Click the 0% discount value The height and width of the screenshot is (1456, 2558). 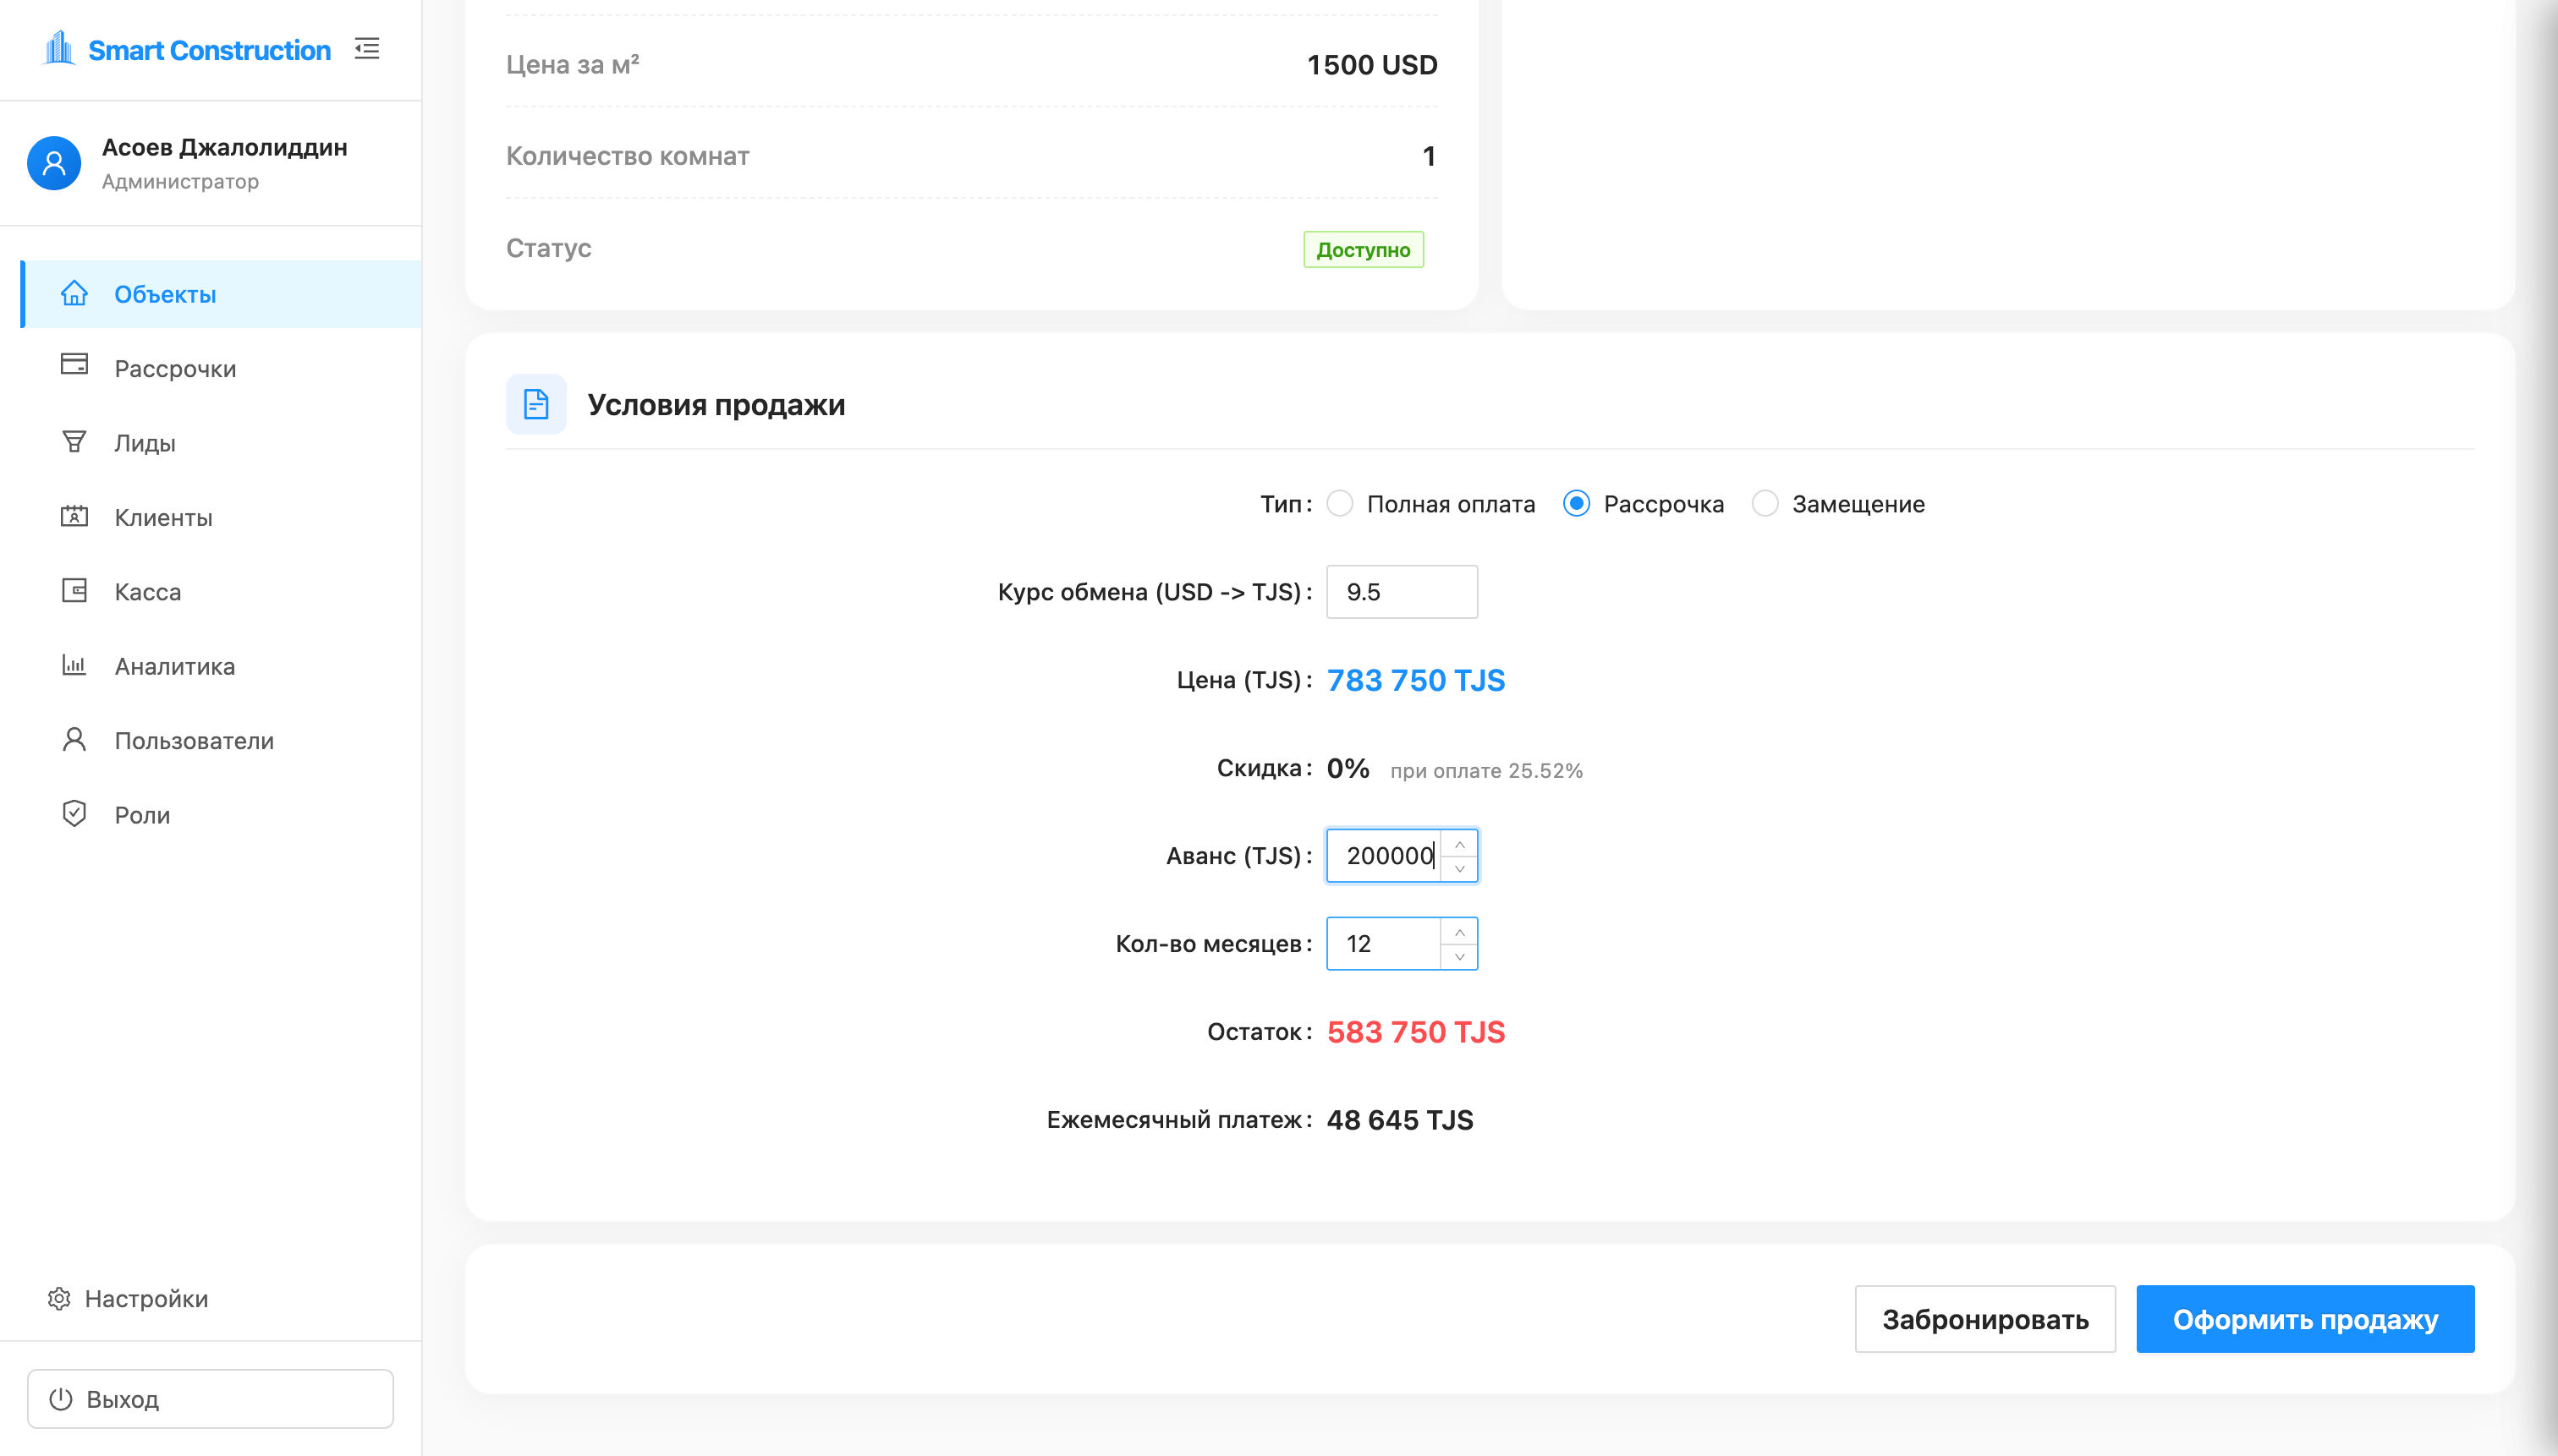pyautogui.click(x=1348, y=768)
